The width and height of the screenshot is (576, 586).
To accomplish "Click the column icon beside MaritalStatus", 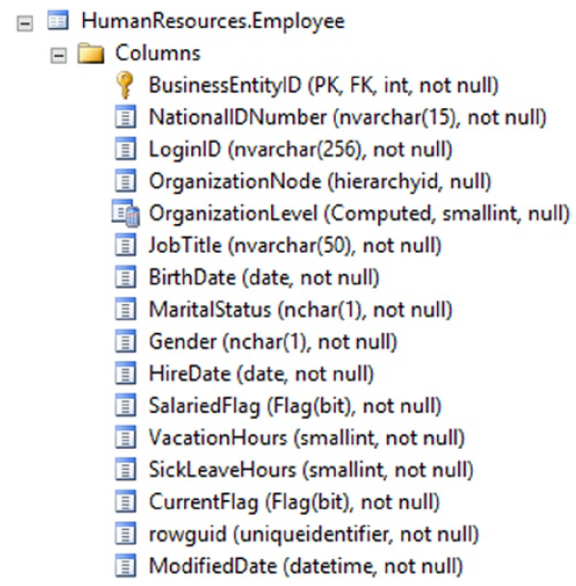I will 125,310.
